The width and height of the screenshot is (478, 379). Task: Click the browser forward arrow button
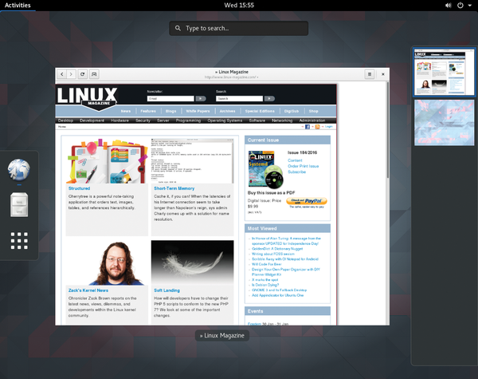click(x=71, y=74)
